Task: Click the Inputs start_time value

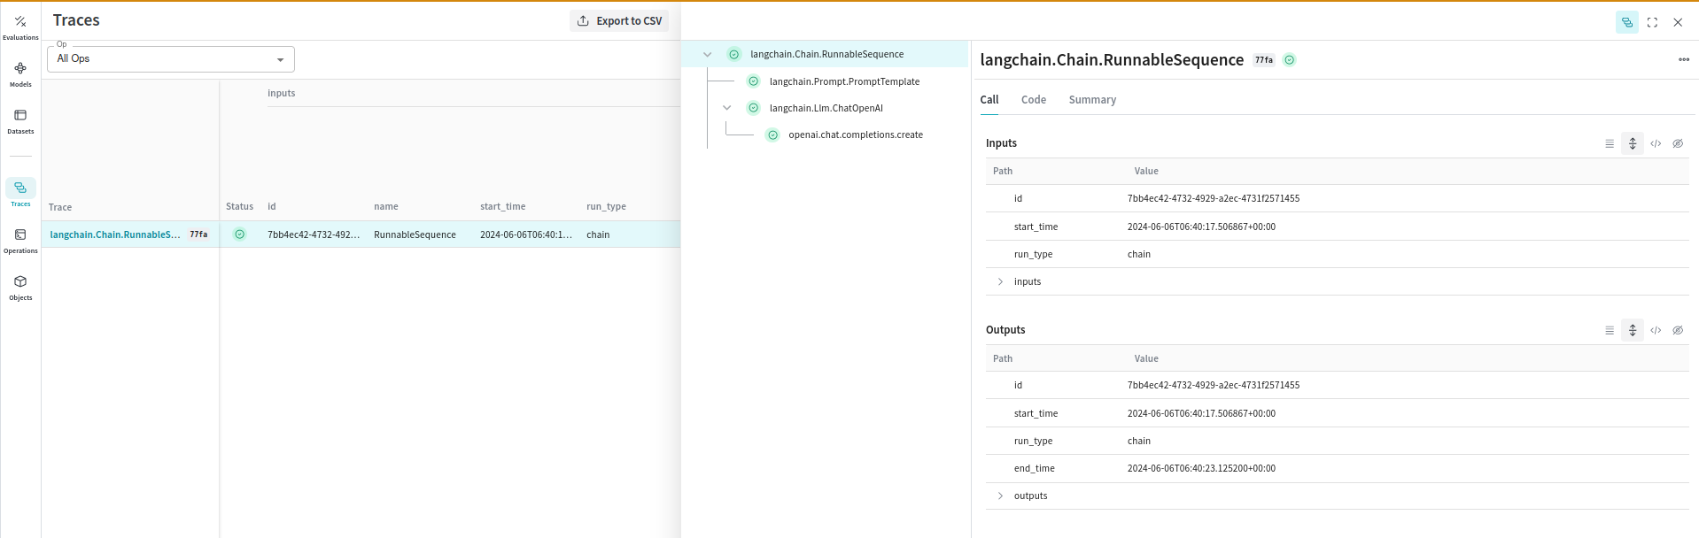Action: (1201, 227)
